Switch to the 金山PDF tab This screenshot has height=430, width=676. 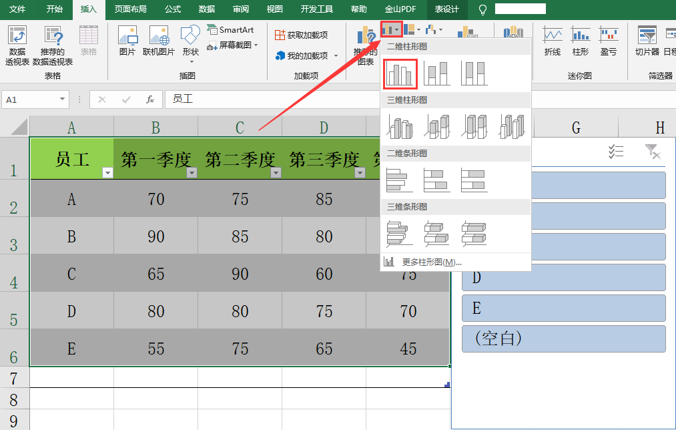(400, 9)
